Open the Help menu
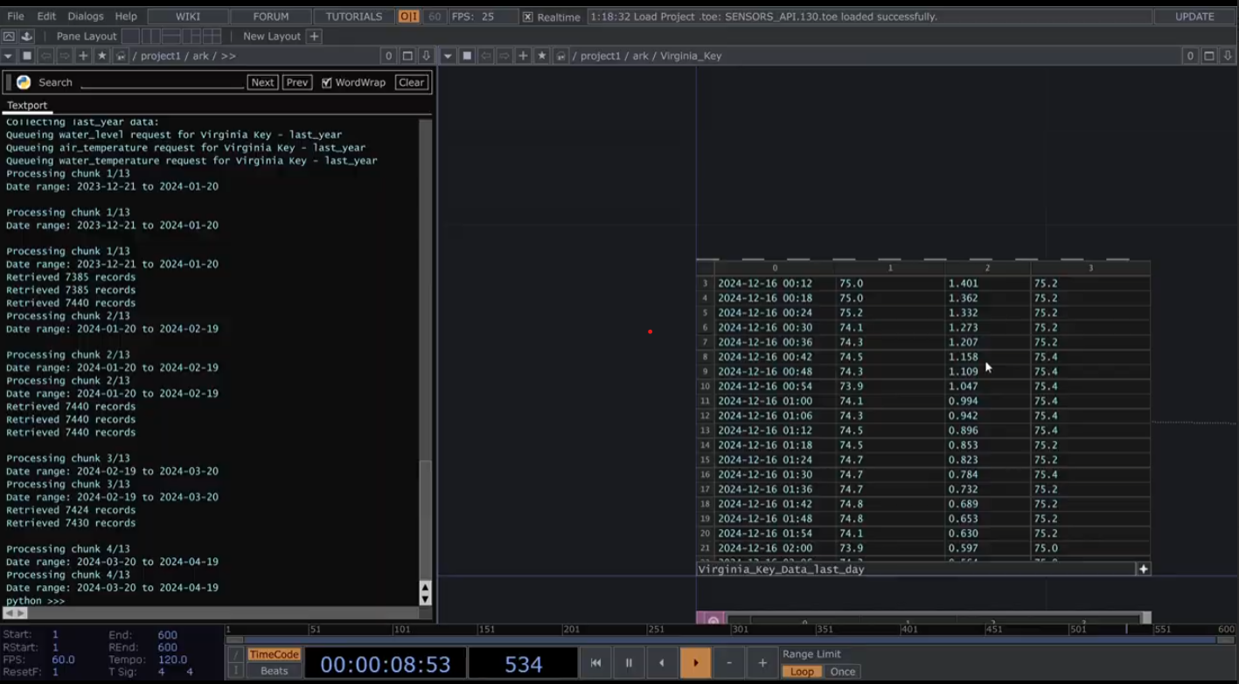Viewport: 1239px width, 684px height. [x=126, y=17]
